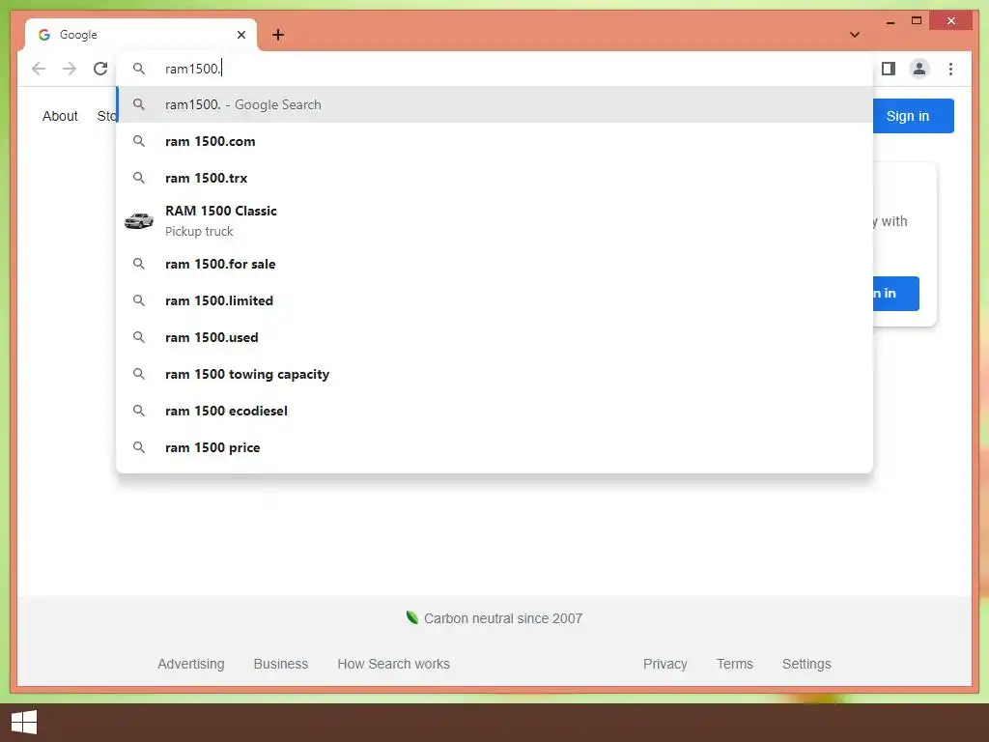Open the profile avatar icon

click(x=919, y=69)
